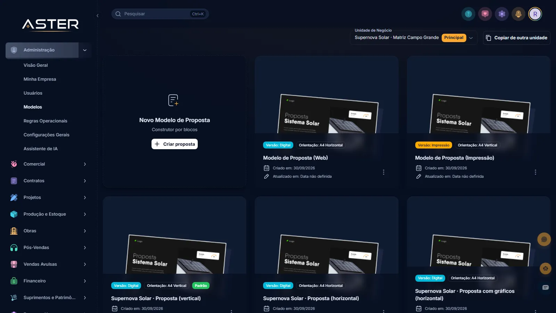The height and width of the screenshot is (313, 556).
Task: Open Configurações Gerais menu item
Action: click(x=47, y=135)
